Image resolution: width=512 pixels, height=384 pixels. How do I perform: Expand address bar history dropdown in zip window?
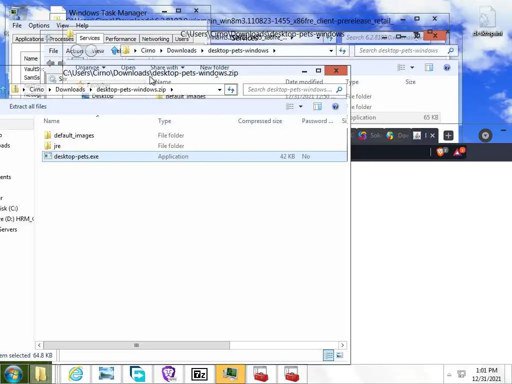coord(219,89)
